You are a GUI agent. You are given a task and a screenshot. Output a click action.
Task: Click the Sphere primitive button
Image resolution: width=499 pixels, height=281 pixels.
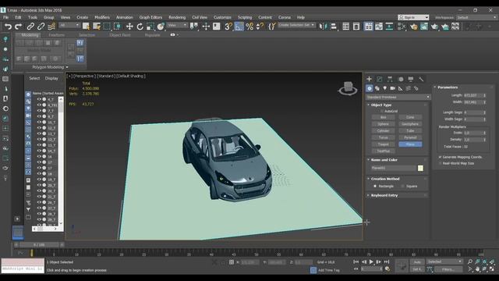tap(383, 124)
